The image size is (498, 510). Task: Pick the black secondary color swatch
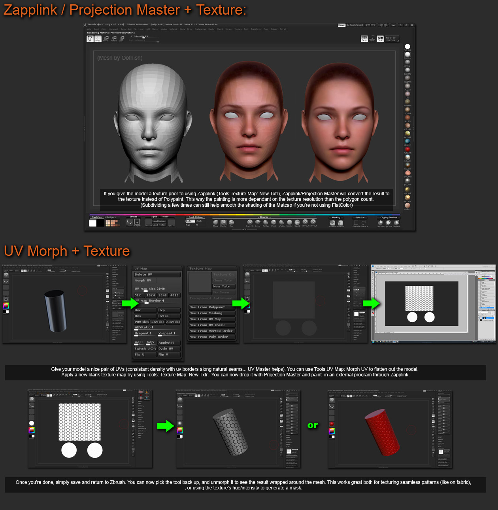pyautogui.click(x=100, y=223)
